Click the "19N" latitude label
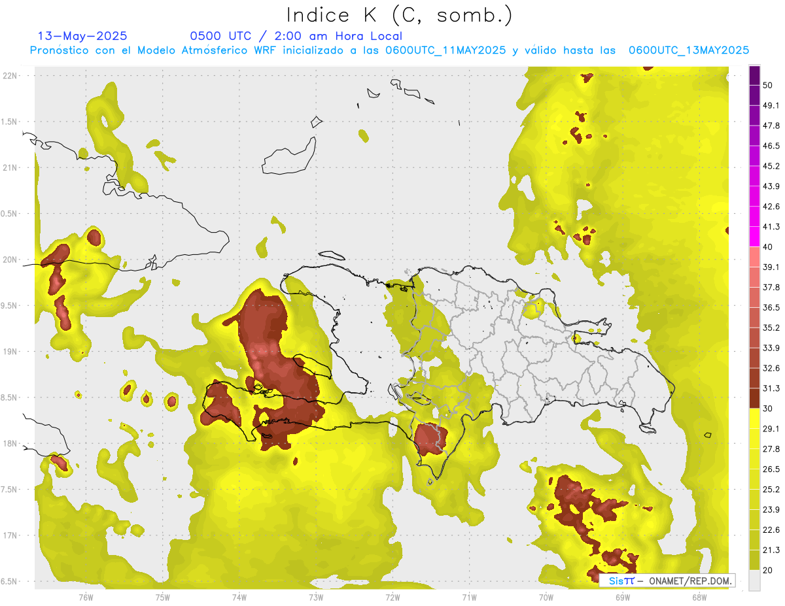The image size is (785, 606). click(x=10, y=351)
